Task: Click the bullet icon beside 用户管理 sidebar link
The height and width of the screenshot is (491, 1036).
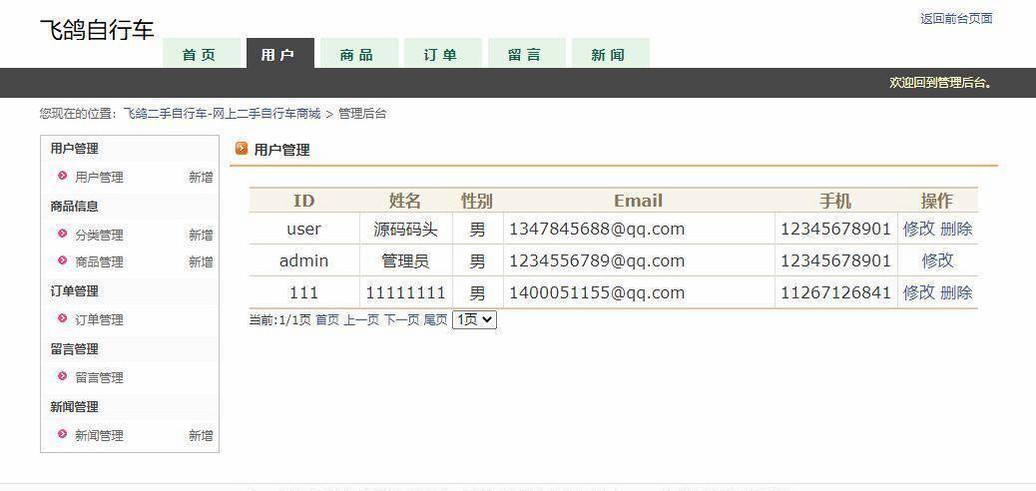Action: pyautogui.click(x=63, y=176)
